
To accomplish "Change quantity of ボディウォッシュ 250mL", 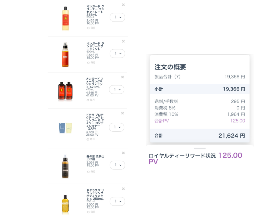I will pyautogui.click(x=118, y=201).
